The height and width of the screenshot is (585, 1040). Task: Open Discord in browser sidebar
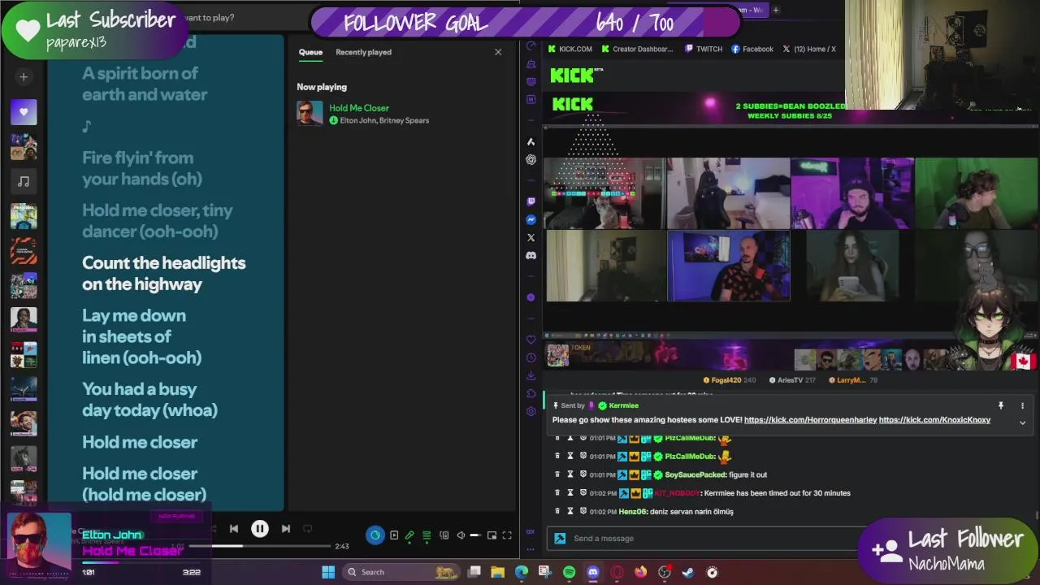(x=531, y=255)
